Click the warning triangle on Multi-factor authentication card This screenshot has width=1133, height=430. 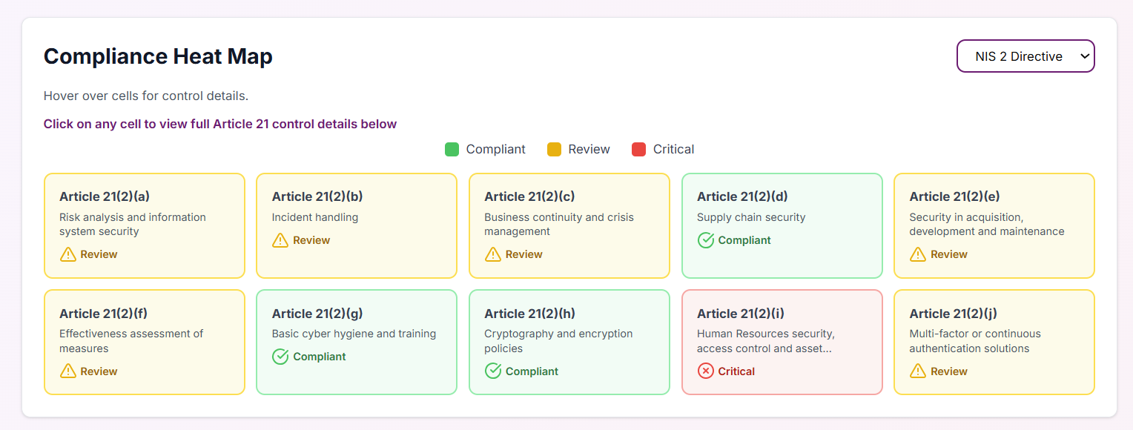[918, 371]
